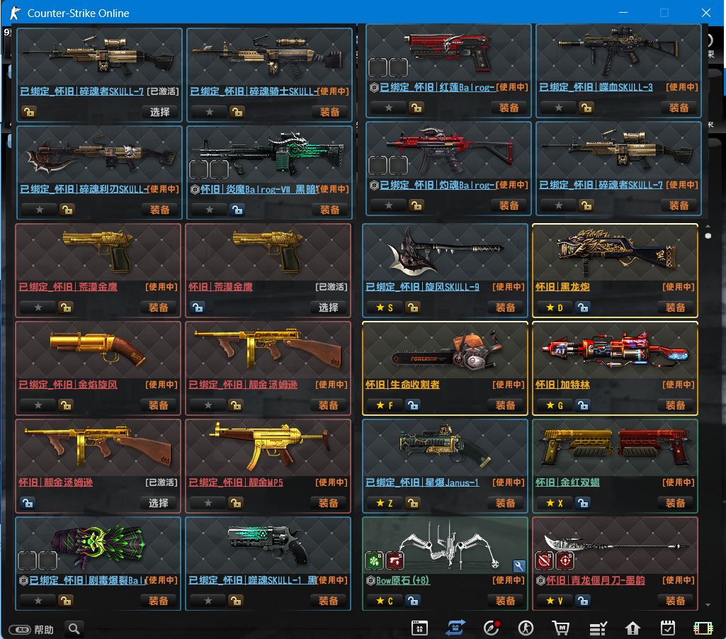Viewport: 726px width, 639px height.
Task: Select the 已绑定_怀旧|嗜血SKULL-3 weapon thumbnail
Action: point(618,52)
